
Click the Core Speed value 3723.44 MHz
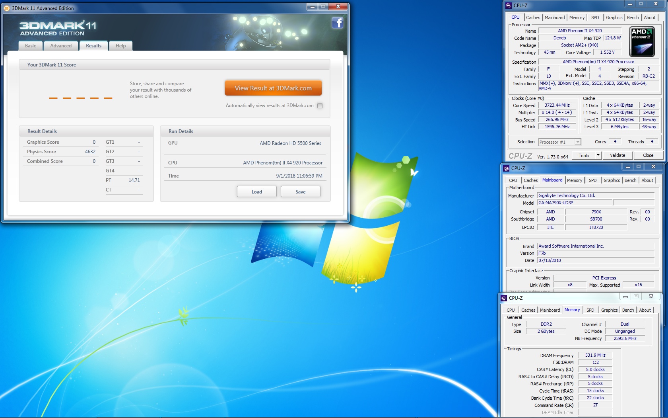tap(557, 105)
